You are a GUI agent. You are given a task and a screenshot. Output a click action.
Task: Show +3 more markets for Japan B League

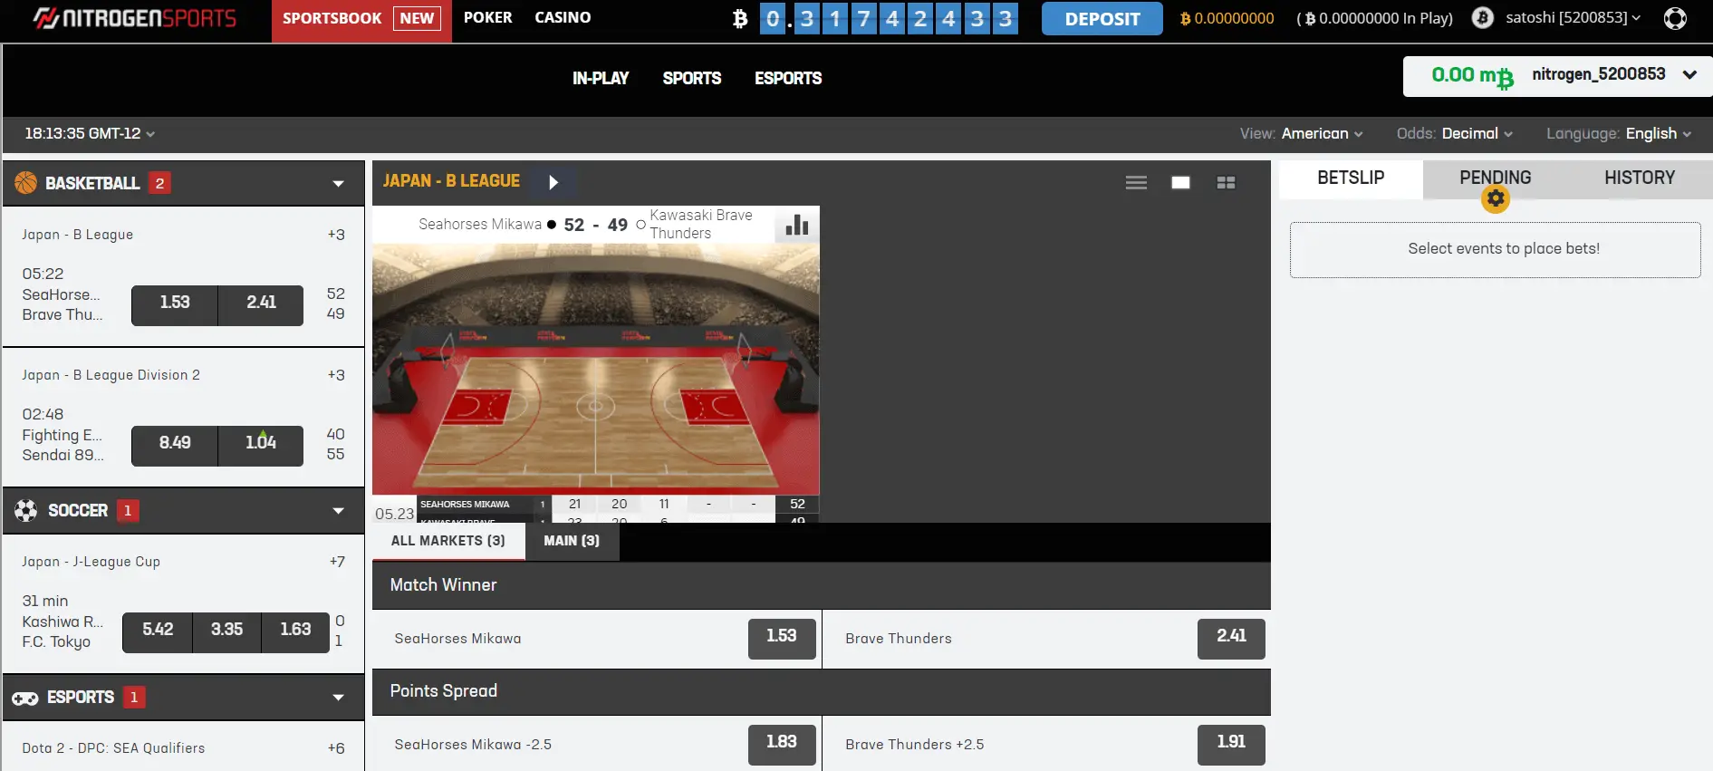[x=336, y=235]
